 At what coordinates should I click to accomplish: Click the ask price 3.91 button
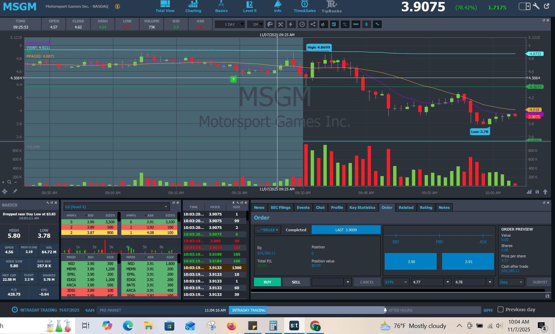(x=468, y=261)
